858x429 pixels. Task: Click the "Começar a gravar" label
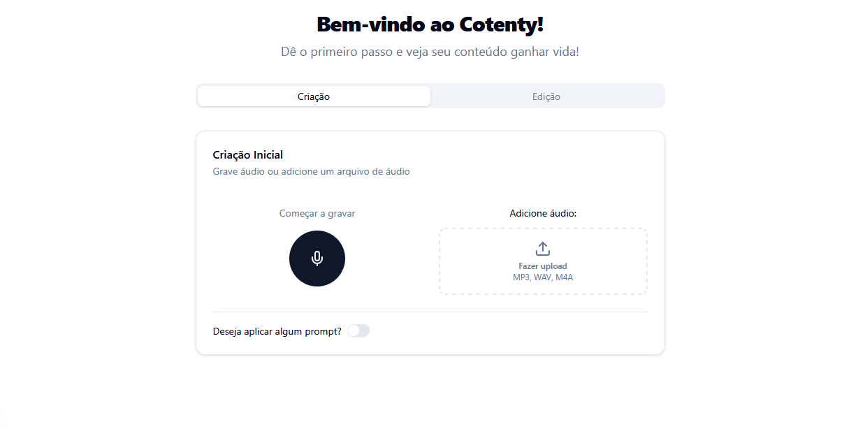click(317, 213)
